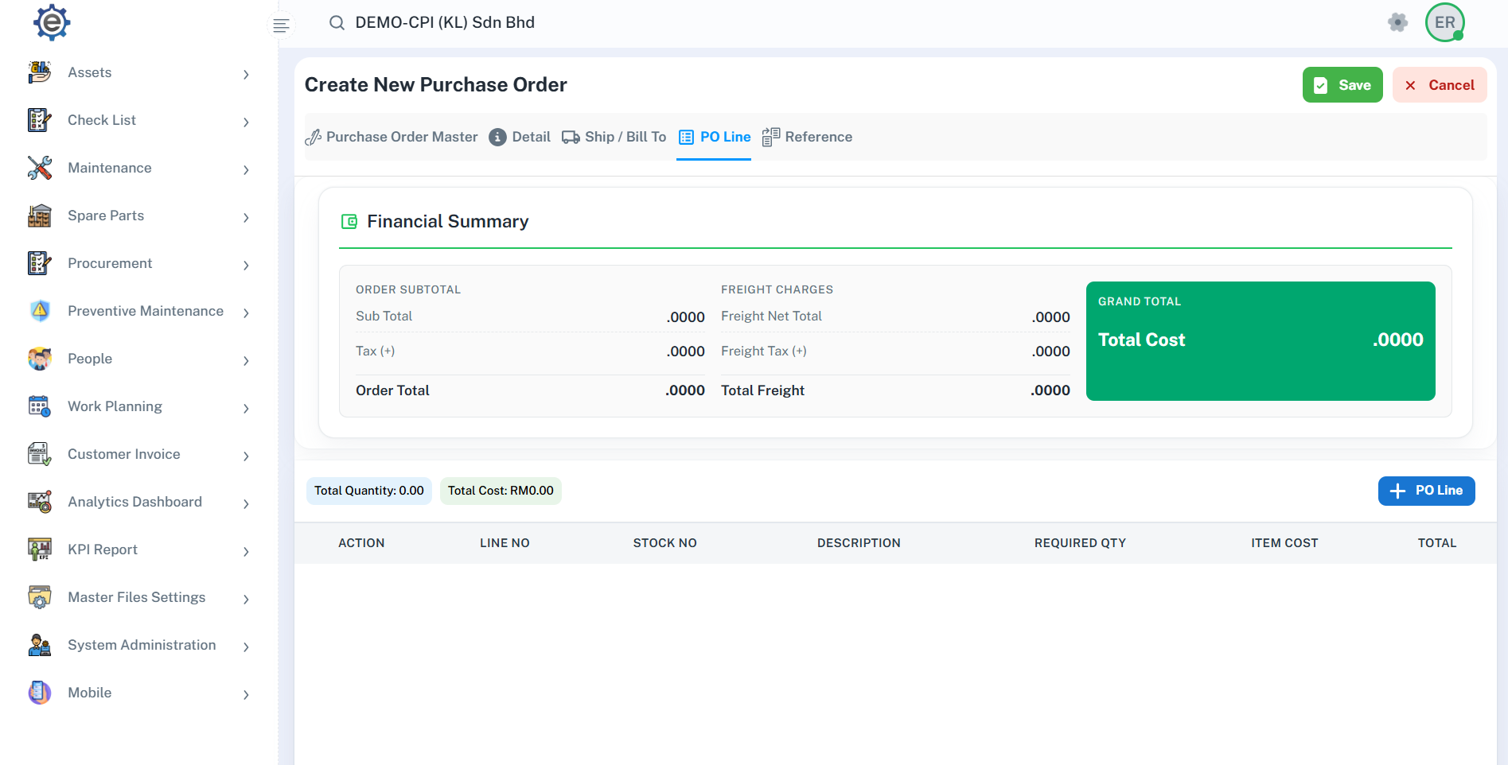
Task: Go to the Reference tab
Action: click(x=807, y=137)
